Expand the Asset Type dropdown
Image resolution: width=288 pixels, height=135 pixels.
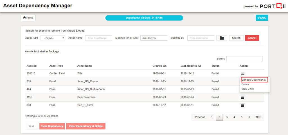(x=53, y=38)
